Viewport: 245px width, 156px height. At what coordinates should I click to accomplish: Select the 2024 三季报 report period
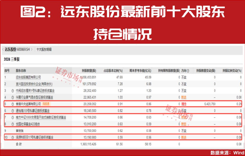point(12,59)
